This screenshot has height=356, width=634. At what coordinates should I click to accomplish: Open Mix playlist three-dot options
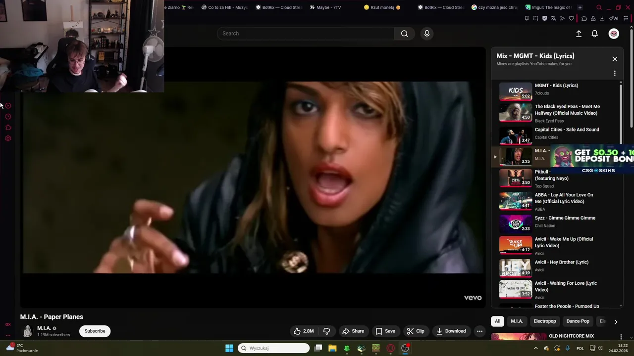615,73
